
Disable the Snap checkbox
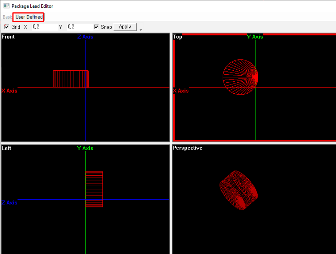click(96, 27)
